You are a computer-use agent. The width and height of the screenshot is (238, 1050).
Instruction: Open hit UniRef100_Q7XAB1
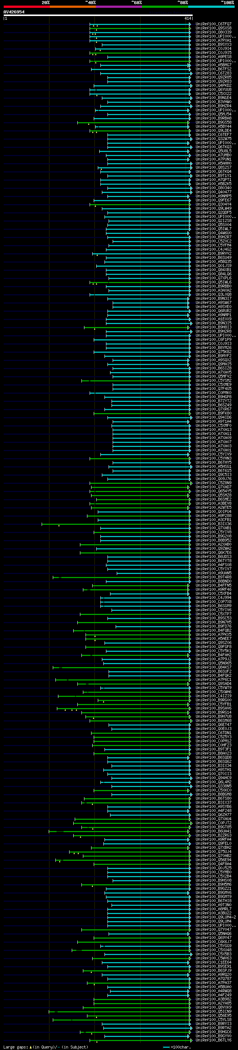pos(213,528)
